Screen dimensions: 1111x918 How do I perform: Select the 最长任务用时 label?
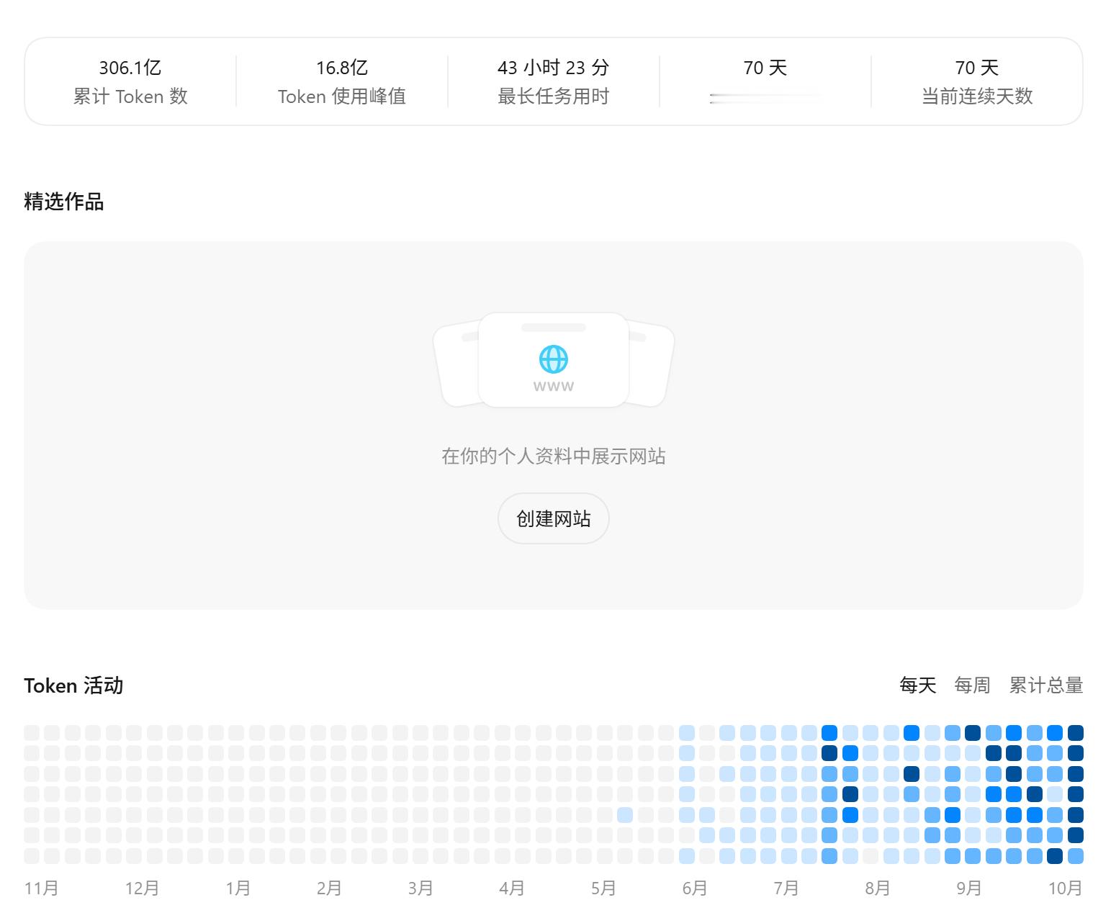click(x=553, y=96)
